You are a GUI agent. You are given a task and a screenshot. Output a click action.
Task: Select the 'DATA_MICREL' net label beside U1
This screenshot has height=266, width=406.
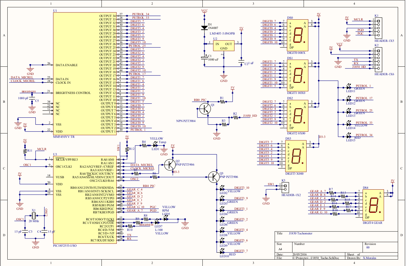click(x=22, y=78)
